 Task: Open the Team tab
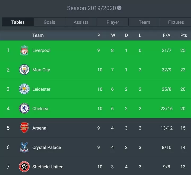[144, 22]
